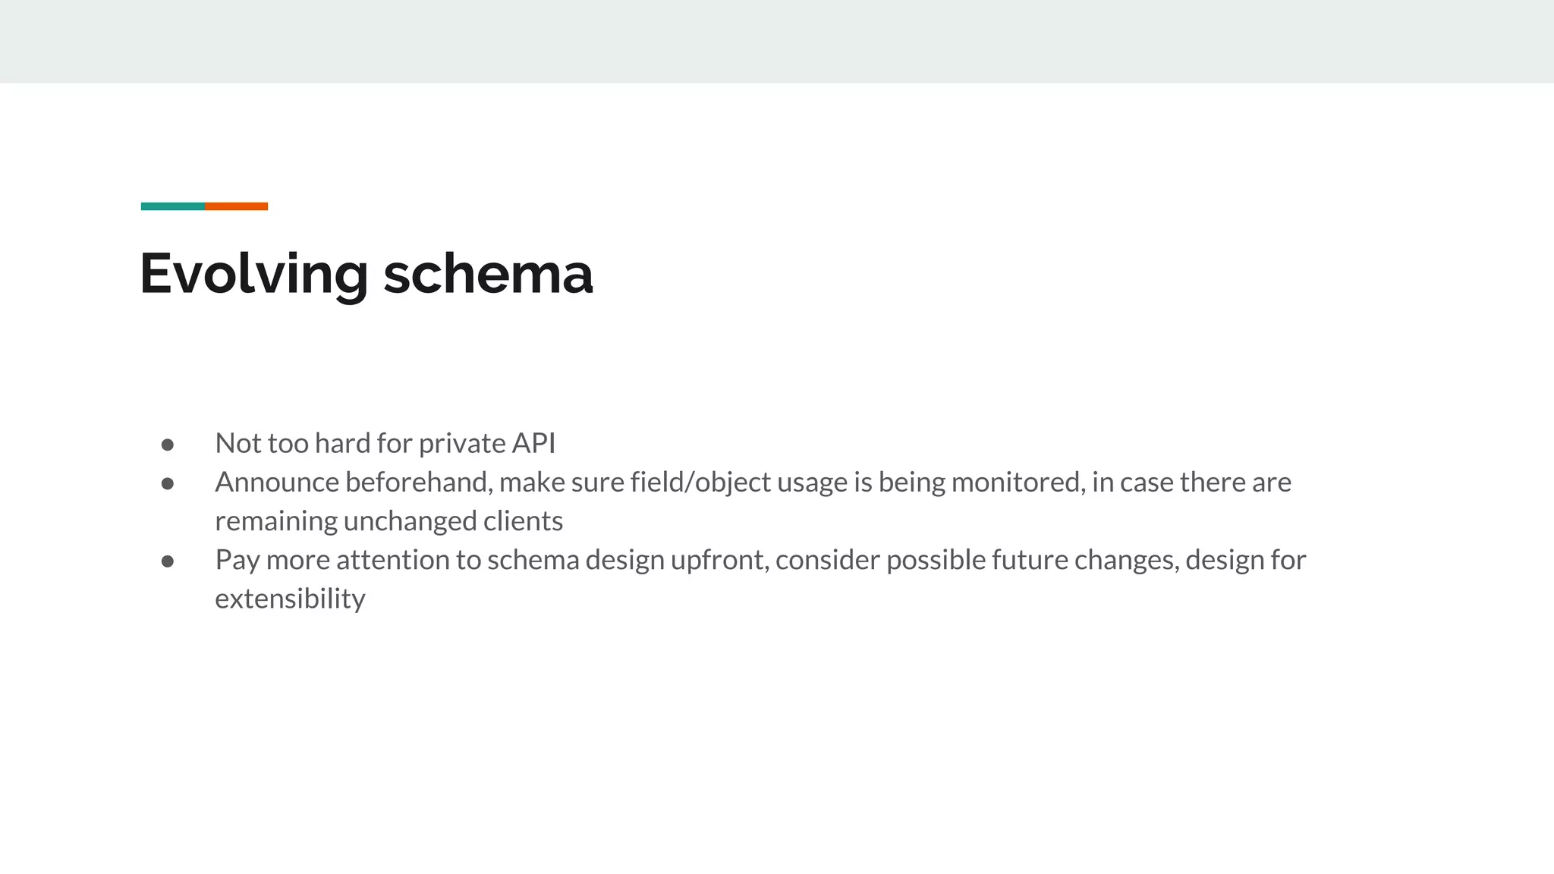Screen dimensions: 1554x874
Task: Click 'remaining unchanged clients' text line
Action: pyautogui.click(x=389, y=521)
